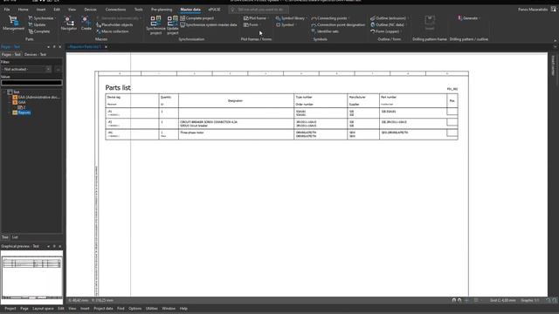Switch to Pages - Test navigator tab
Viewport: 559px width, 314px height.
(11, 54)
